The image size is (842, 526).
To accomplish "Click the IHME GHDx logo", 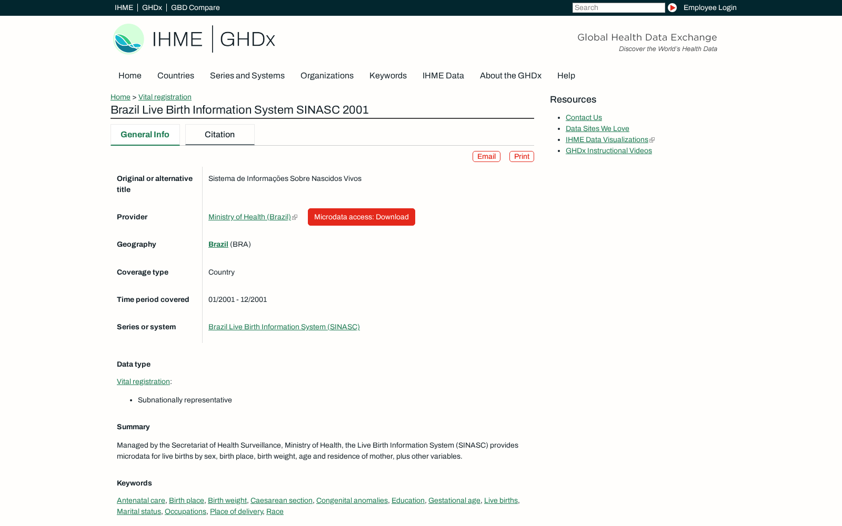I will coord(194,39).
